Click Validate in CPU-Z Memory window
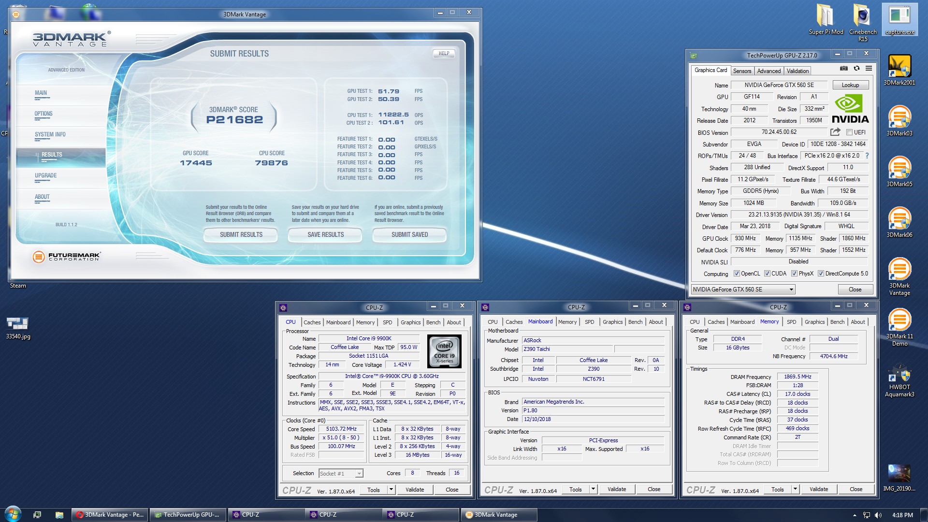928x522 pixels. click(818, 489)
